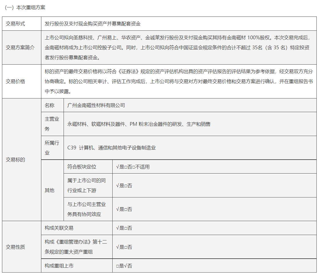Screen dimensions: 319x274
Task: Click the "构成重组上市" label
Action: (x=59, y=266)
